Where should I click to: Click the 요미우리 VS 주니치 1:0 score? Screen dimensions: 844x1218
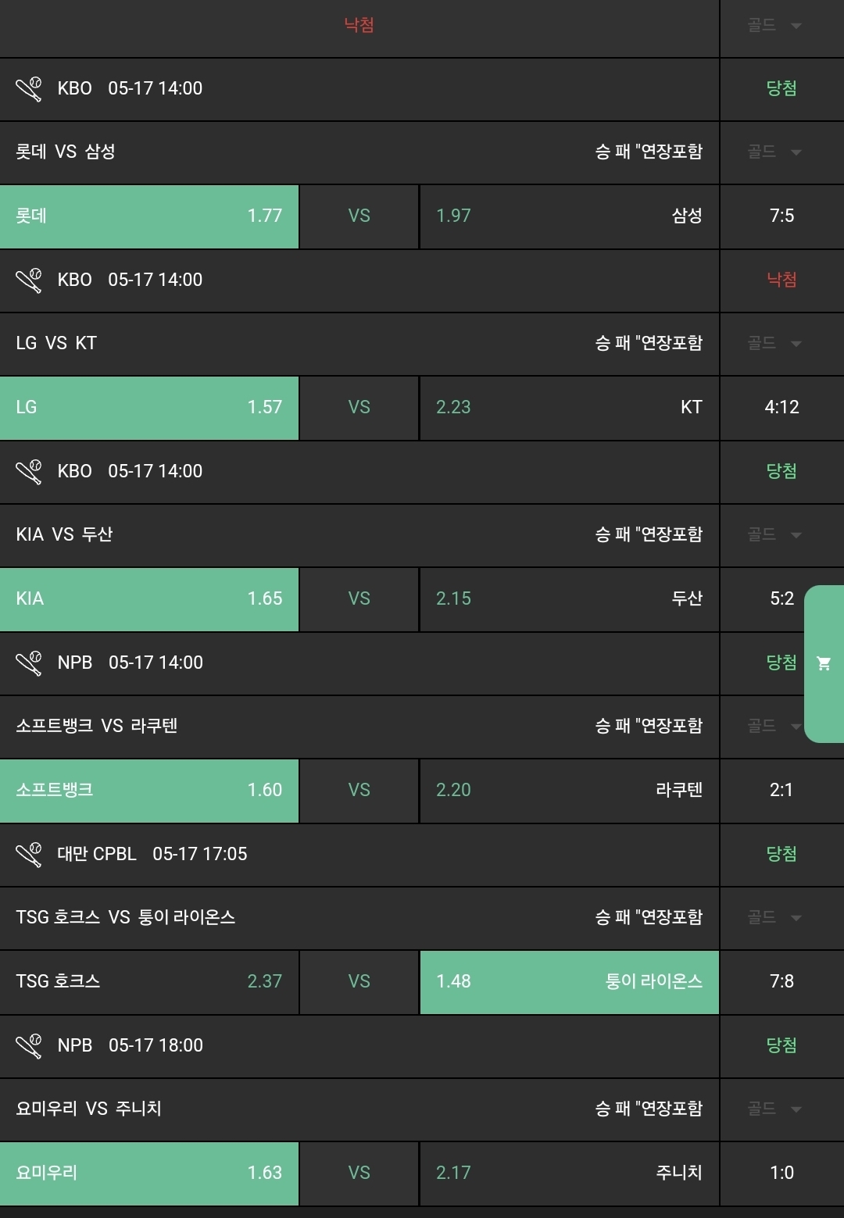pyautogui.click(x=781, y=1173)
